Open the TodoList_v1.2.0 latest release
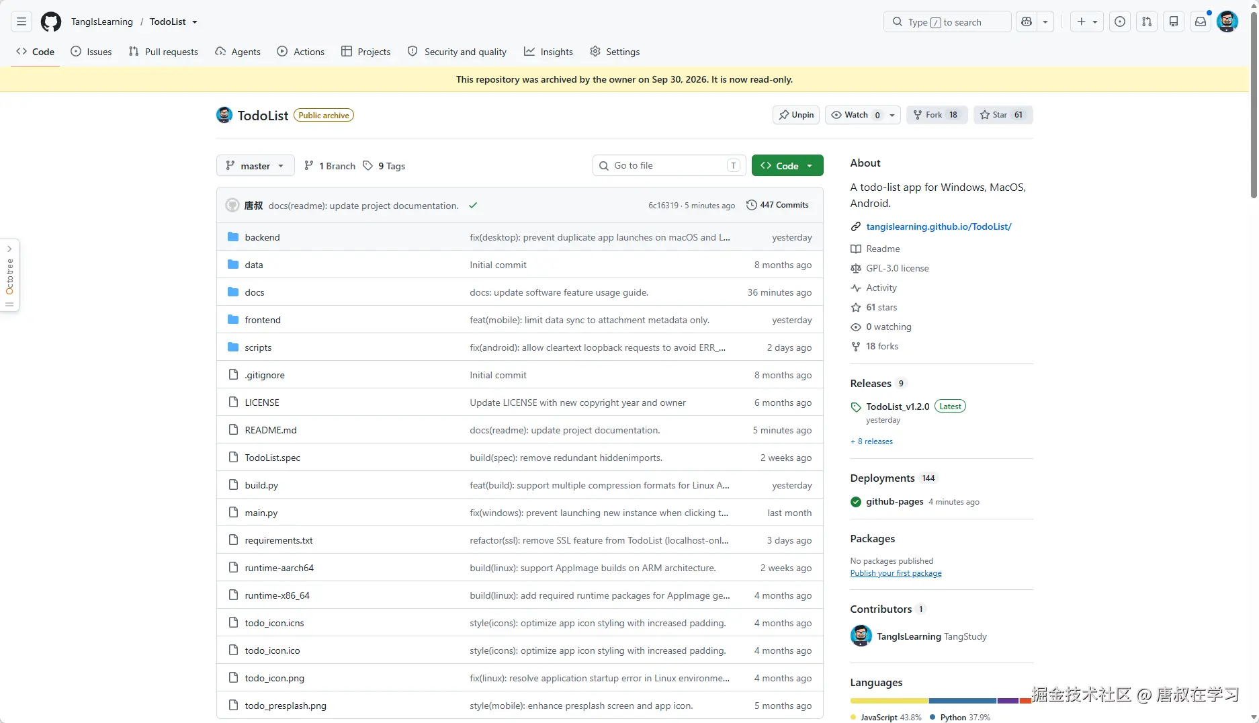The height and width of the screenshot is (723, 1259). pos(898,407)
